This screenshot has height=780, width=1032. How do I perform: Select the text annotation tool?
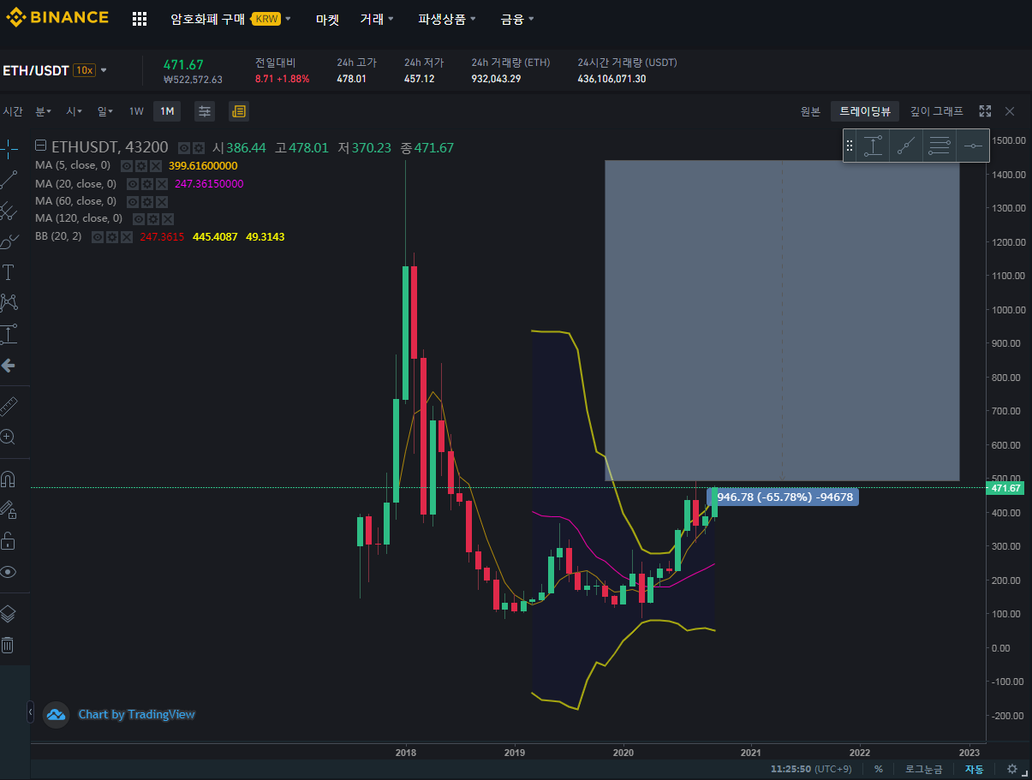(x=9, y=272)
